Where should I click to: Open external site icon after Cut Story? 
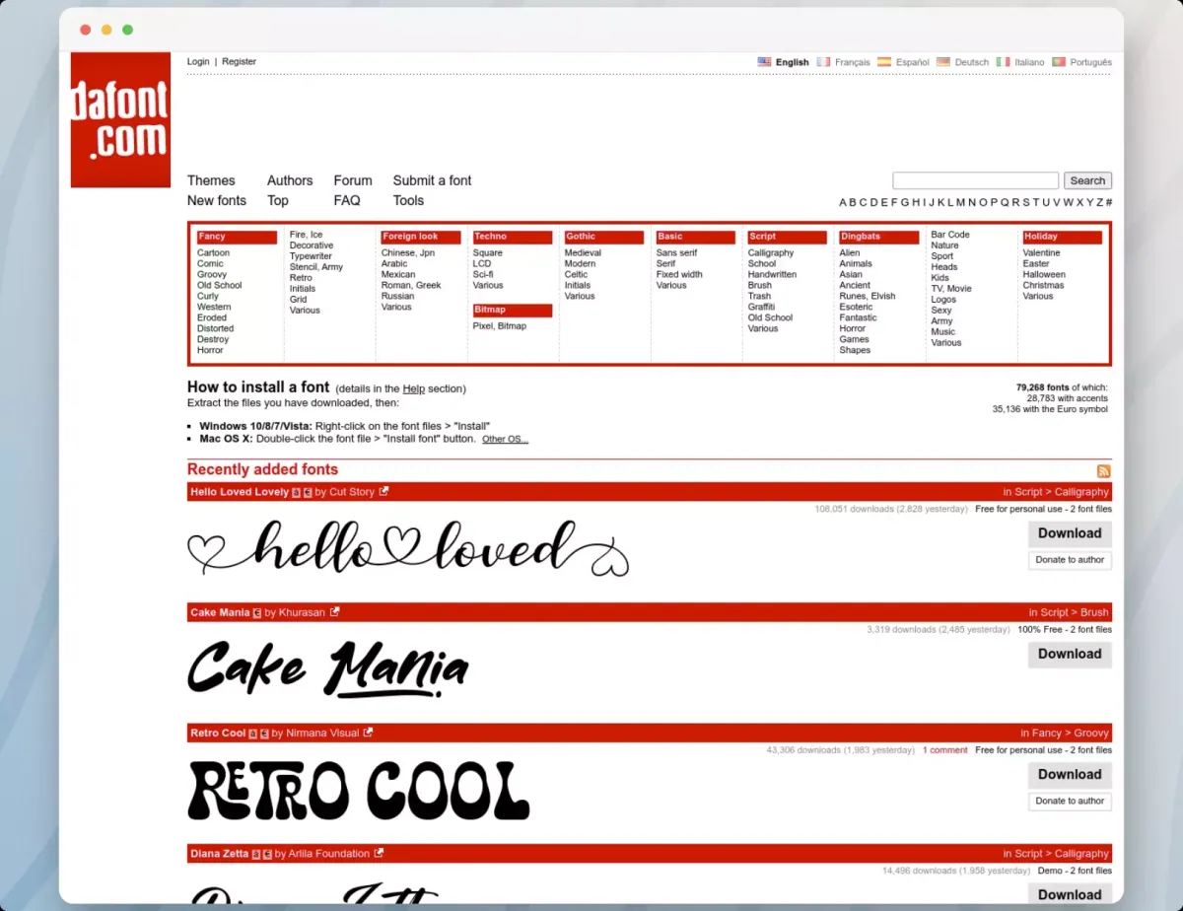tap(383, 491)
